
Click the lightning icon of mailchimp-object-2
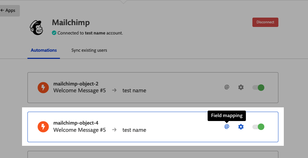tap(43, 88)
